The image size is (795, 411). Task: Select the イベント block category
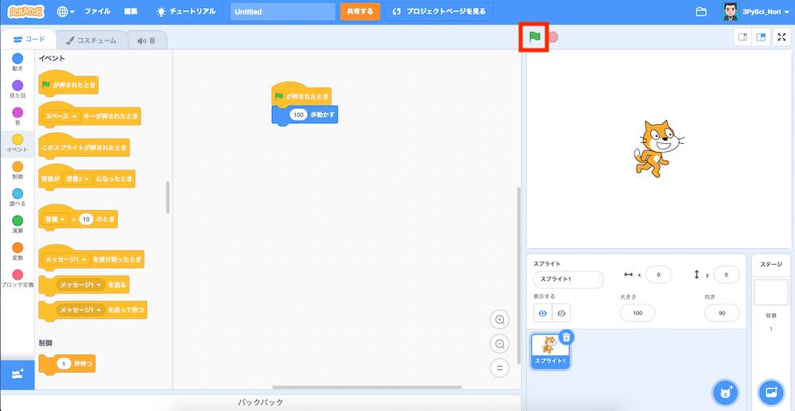(17, 144)
